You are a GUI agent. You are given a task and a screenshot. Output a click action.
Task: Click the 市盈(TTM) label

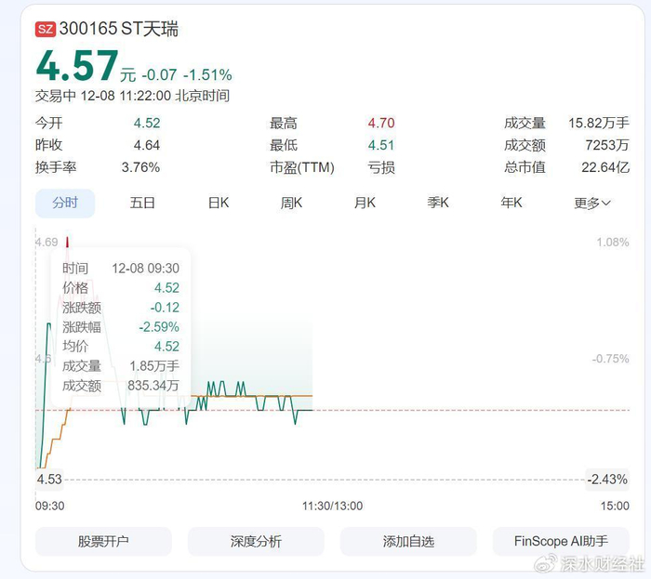pos(301,167)
